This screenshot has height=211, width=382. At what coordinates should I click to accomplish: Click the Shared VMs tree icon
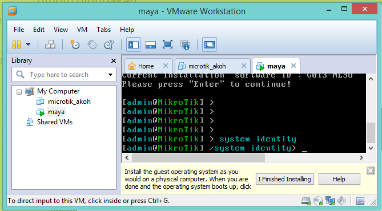[x=30, y=122]
